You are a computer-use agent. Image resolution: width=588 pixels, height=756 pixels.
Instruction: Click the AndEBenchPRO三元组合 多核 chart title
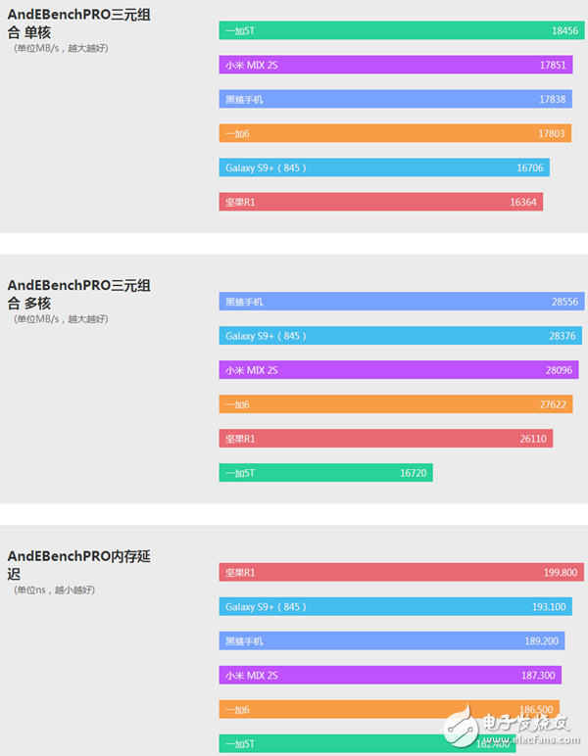click(x=79, y=294)
